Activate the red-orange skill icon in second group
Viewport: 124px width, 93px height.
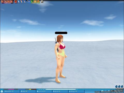pyautogui.click(x=16, y=2)
